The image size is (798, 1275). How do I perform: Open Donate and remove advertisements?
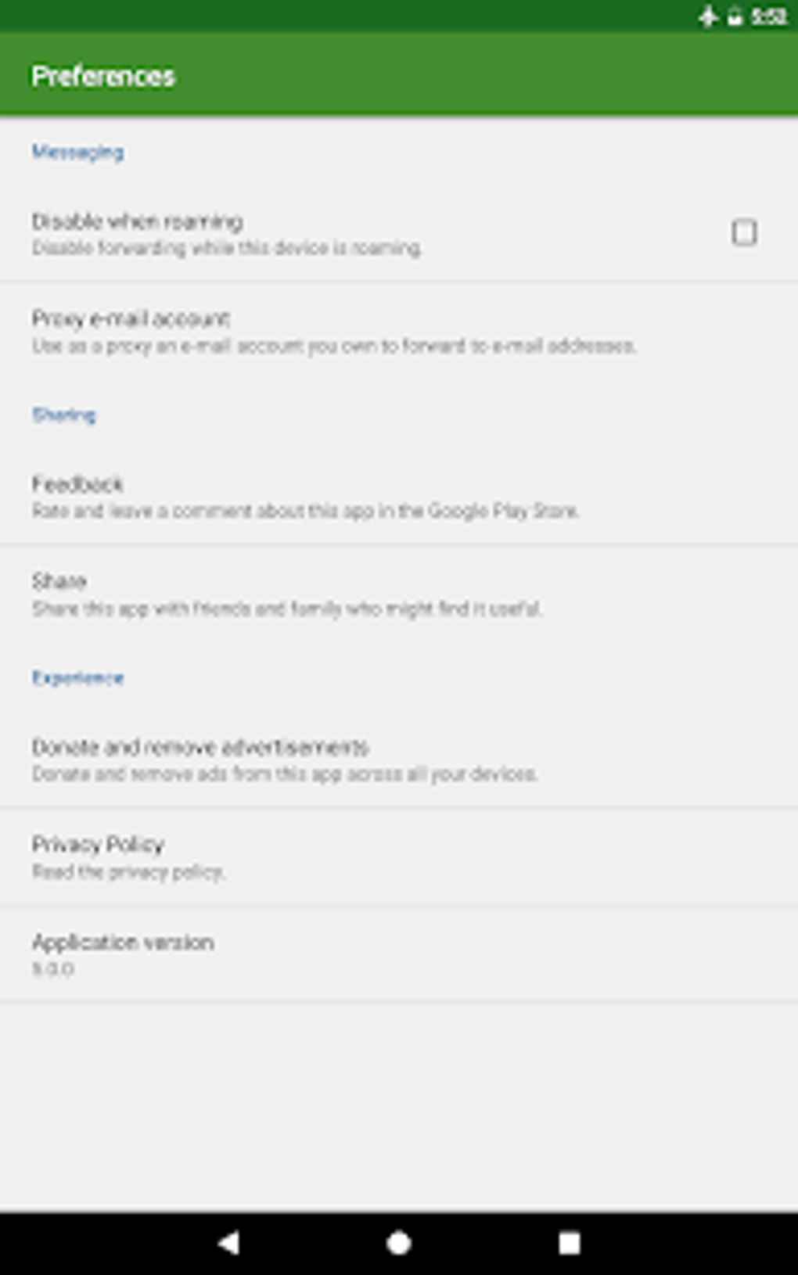(399, 759)
